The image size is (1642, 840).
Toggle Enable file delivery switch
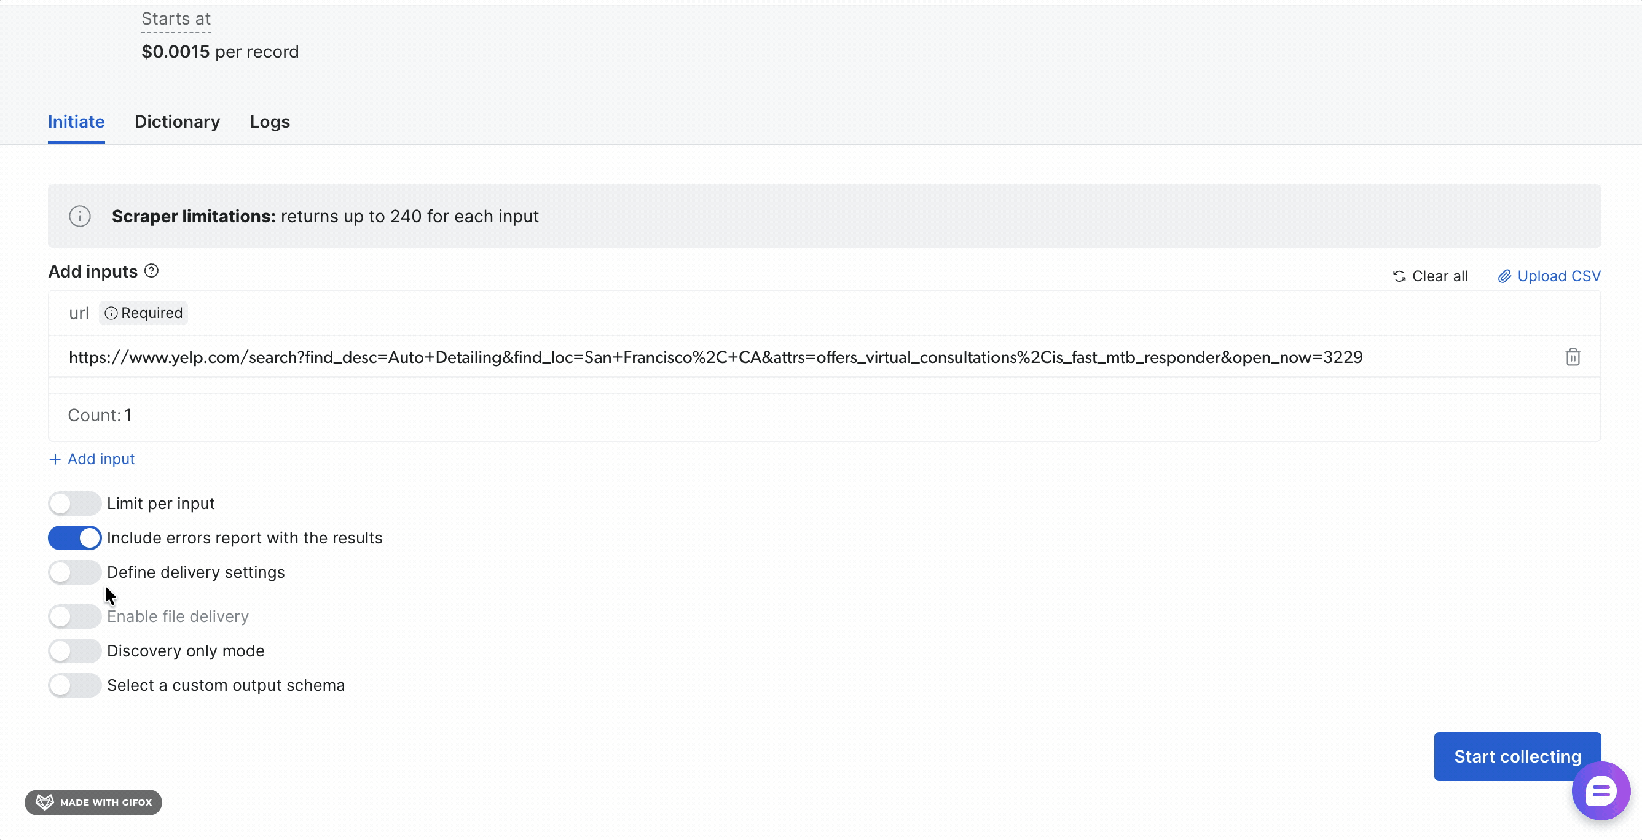point(74,616)
